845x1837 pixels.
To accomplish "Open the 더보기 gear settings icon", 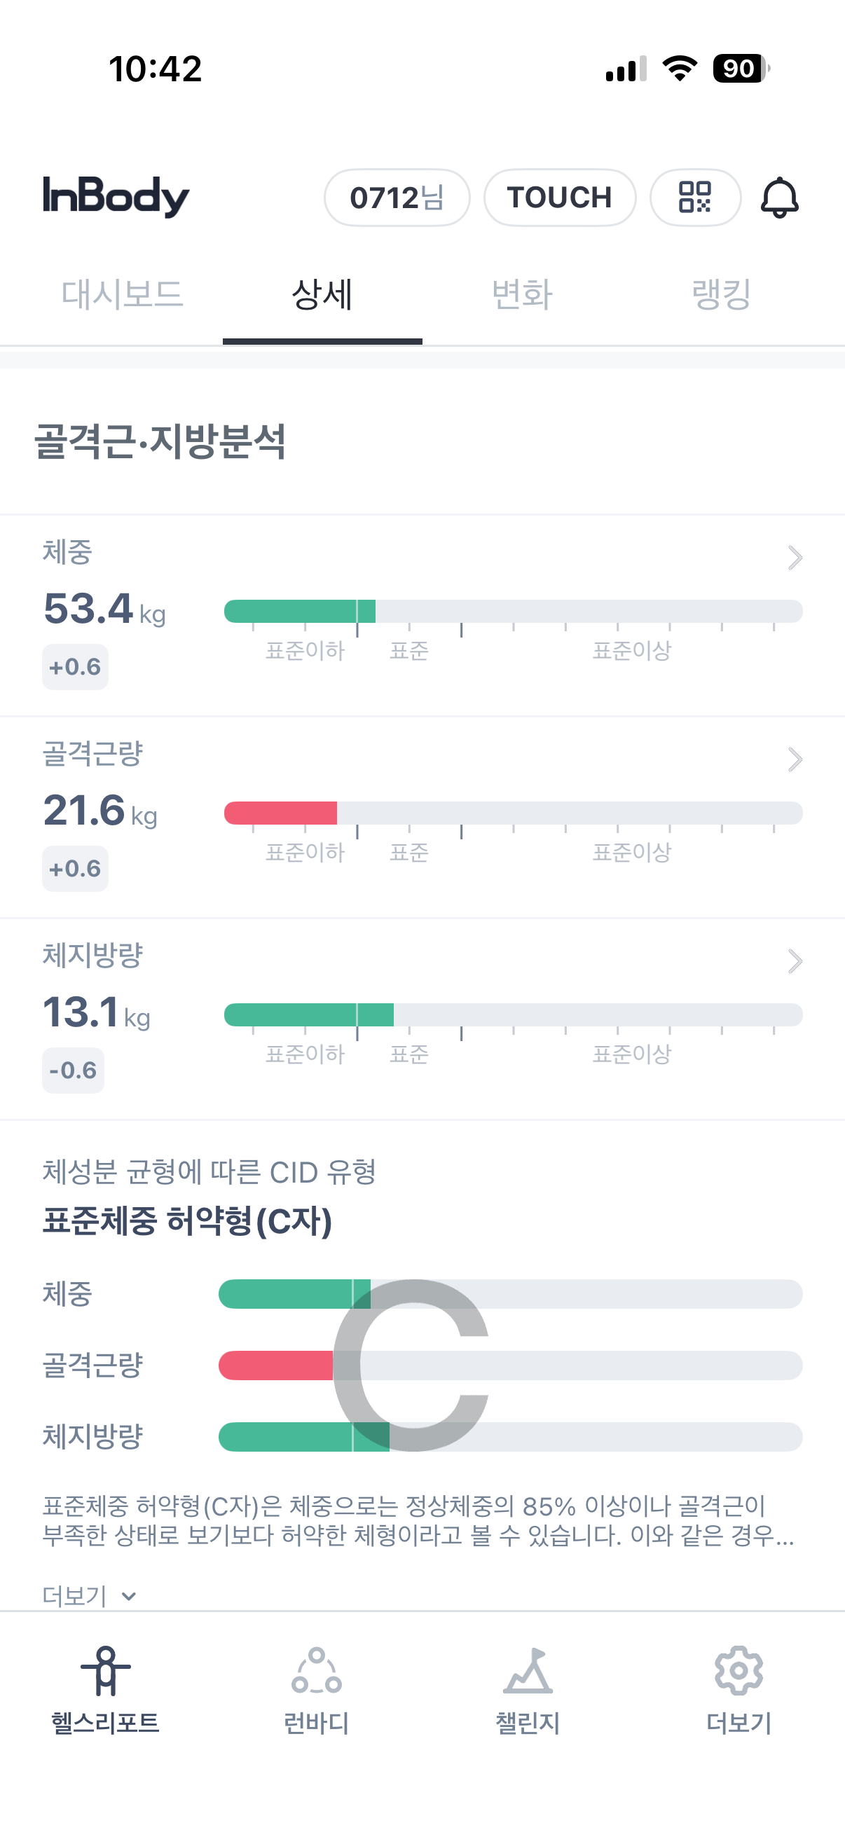I will pos(738,1670).
